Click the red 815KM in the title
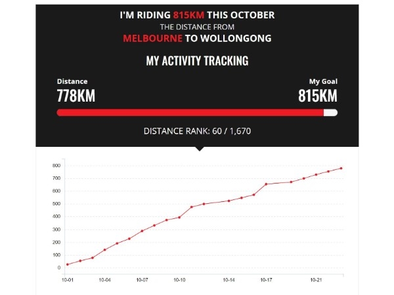Image resolution: width=394 pixels, height=295 pixels. click(188, 15)
